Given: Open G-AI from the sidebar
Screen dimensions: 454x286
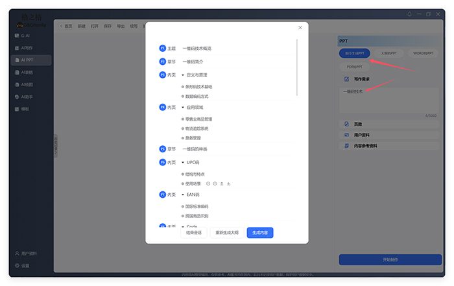Looking at the screenshot, I should coord(26,36).
